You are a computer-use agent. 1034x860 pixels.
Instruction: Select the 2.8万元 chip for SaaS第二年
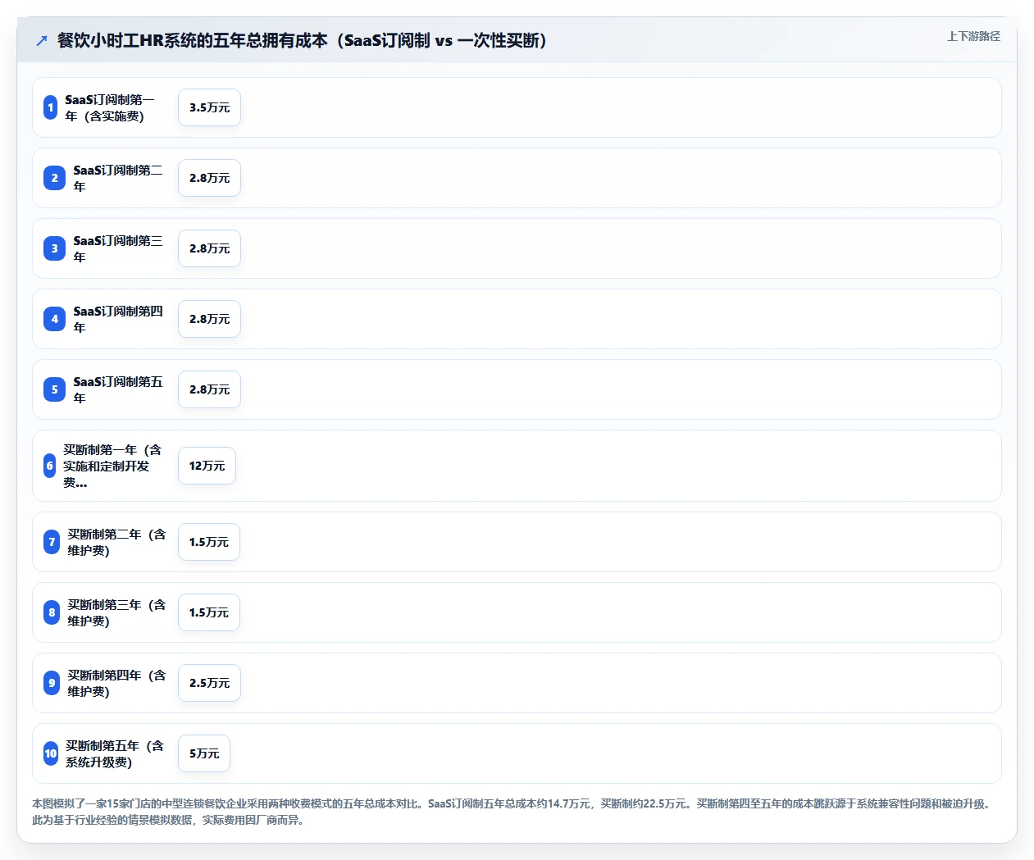click(209, 178)
